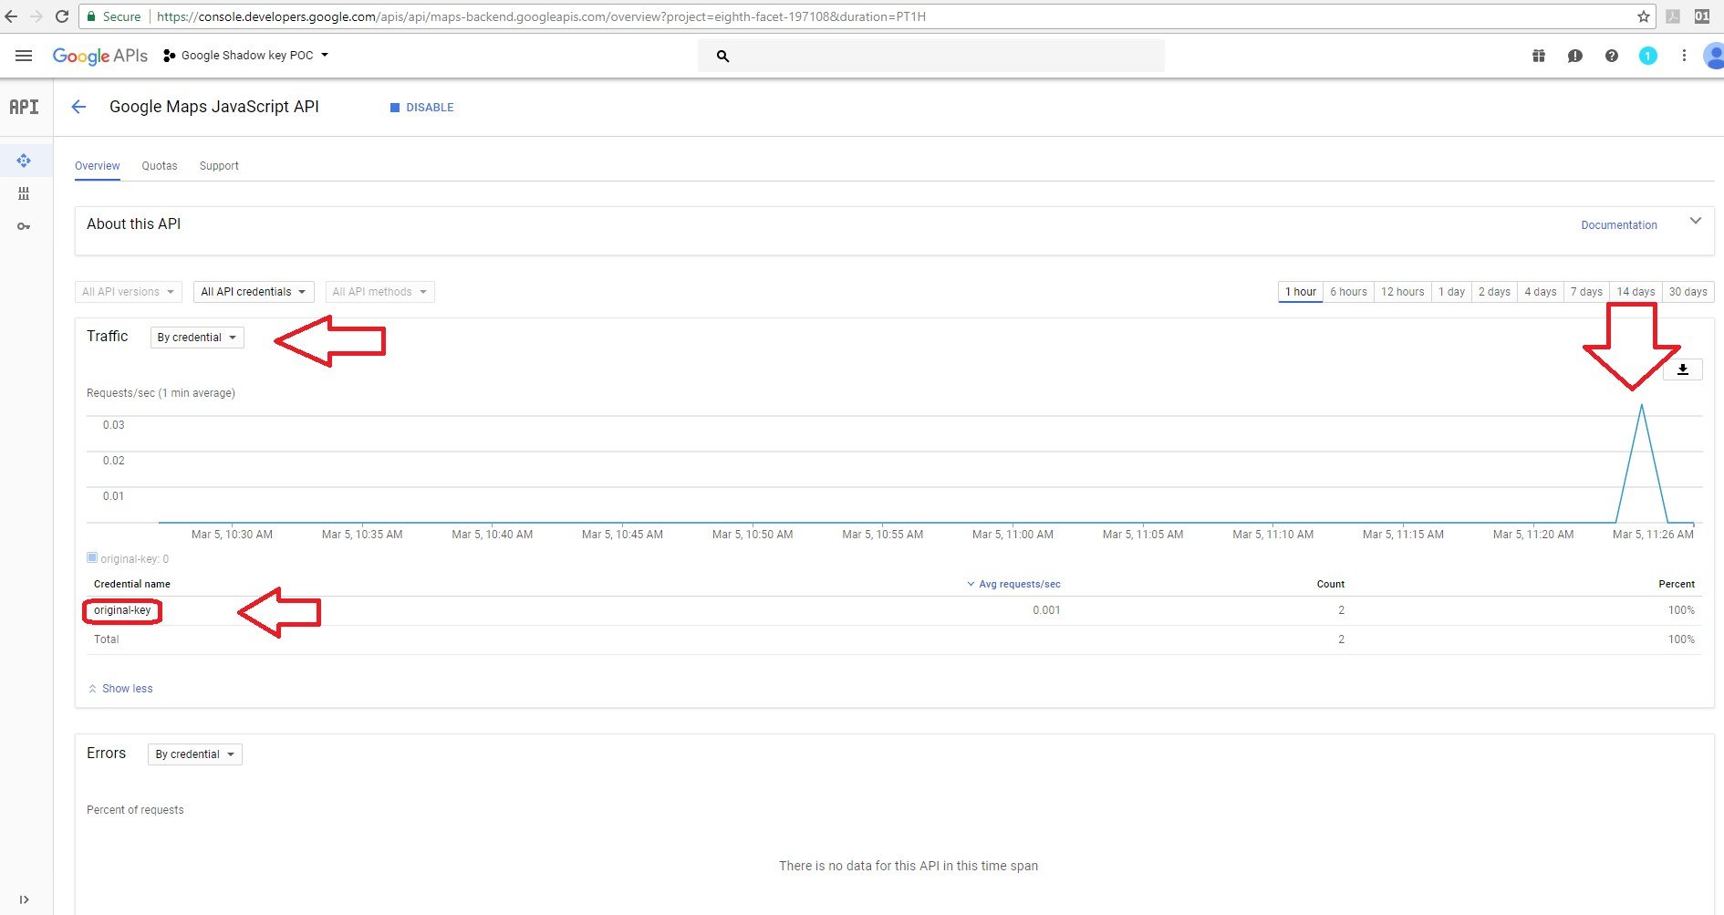This screenshot has width=1724, height=915.
Task: Select the 2 days time range
Action: point(1494,292)
